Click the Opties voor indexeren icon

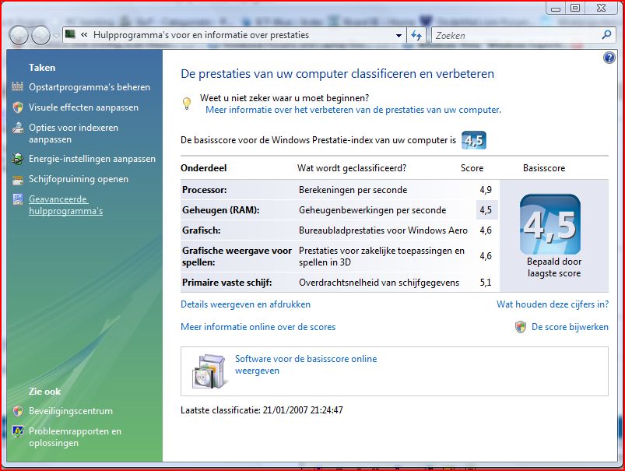[18, 128]
